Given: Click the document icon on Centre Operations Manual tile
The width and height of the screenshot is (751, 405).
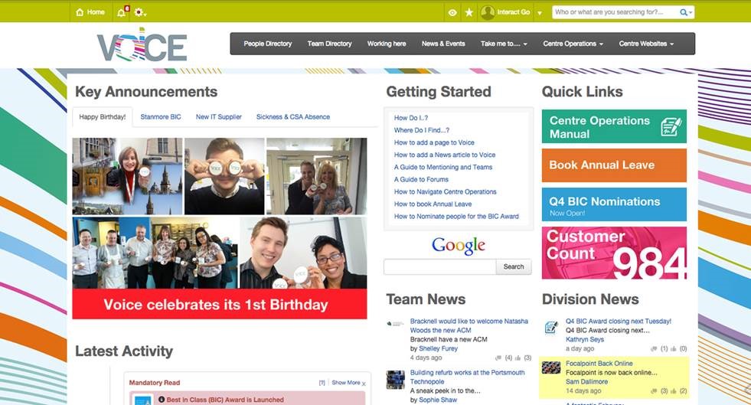Looking at the screenshot, I should coord(671,126).
